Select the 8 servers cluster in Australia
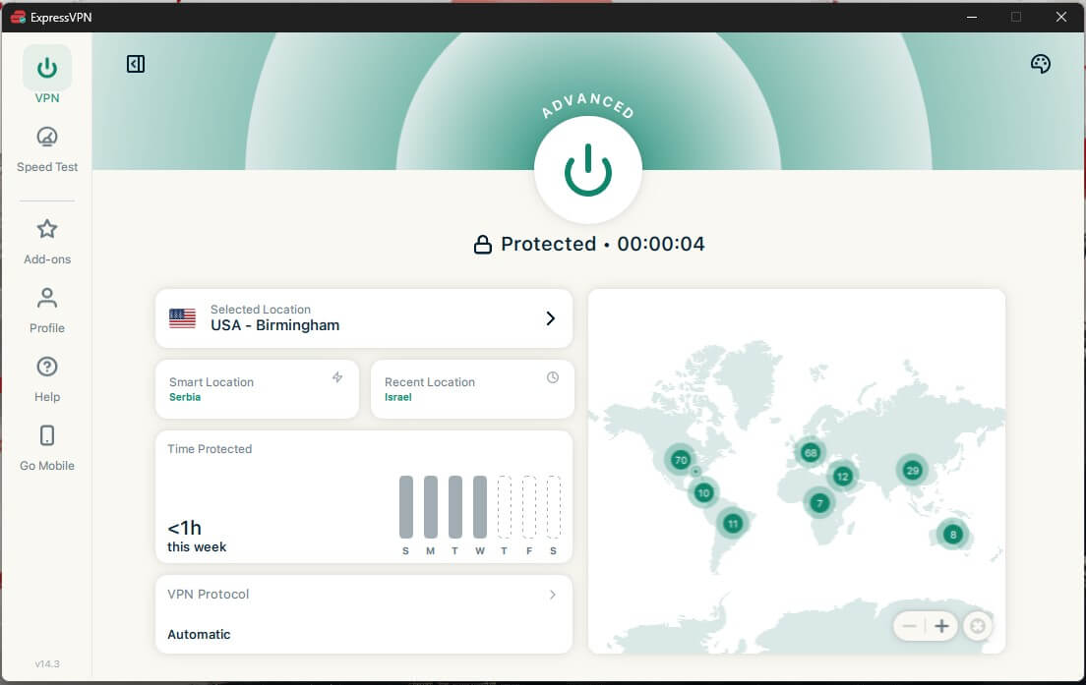 (x=953, y=535)
